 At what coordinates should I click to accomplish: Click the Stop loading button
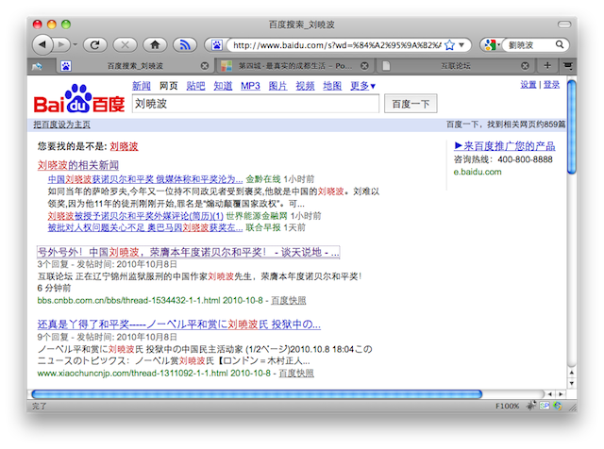pyautogui.click(x=124, y=44)
